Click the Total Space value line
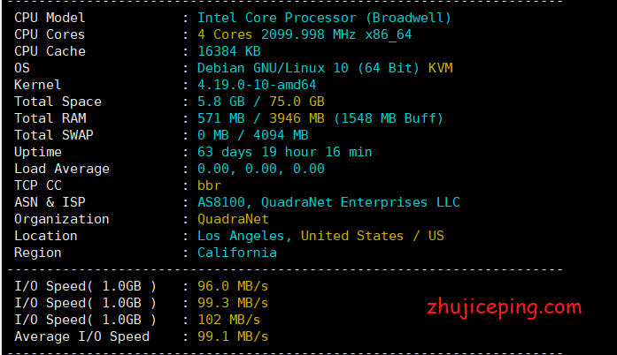Image resolution: width=617 pixels, height=355 pixels. coord(261,102)
